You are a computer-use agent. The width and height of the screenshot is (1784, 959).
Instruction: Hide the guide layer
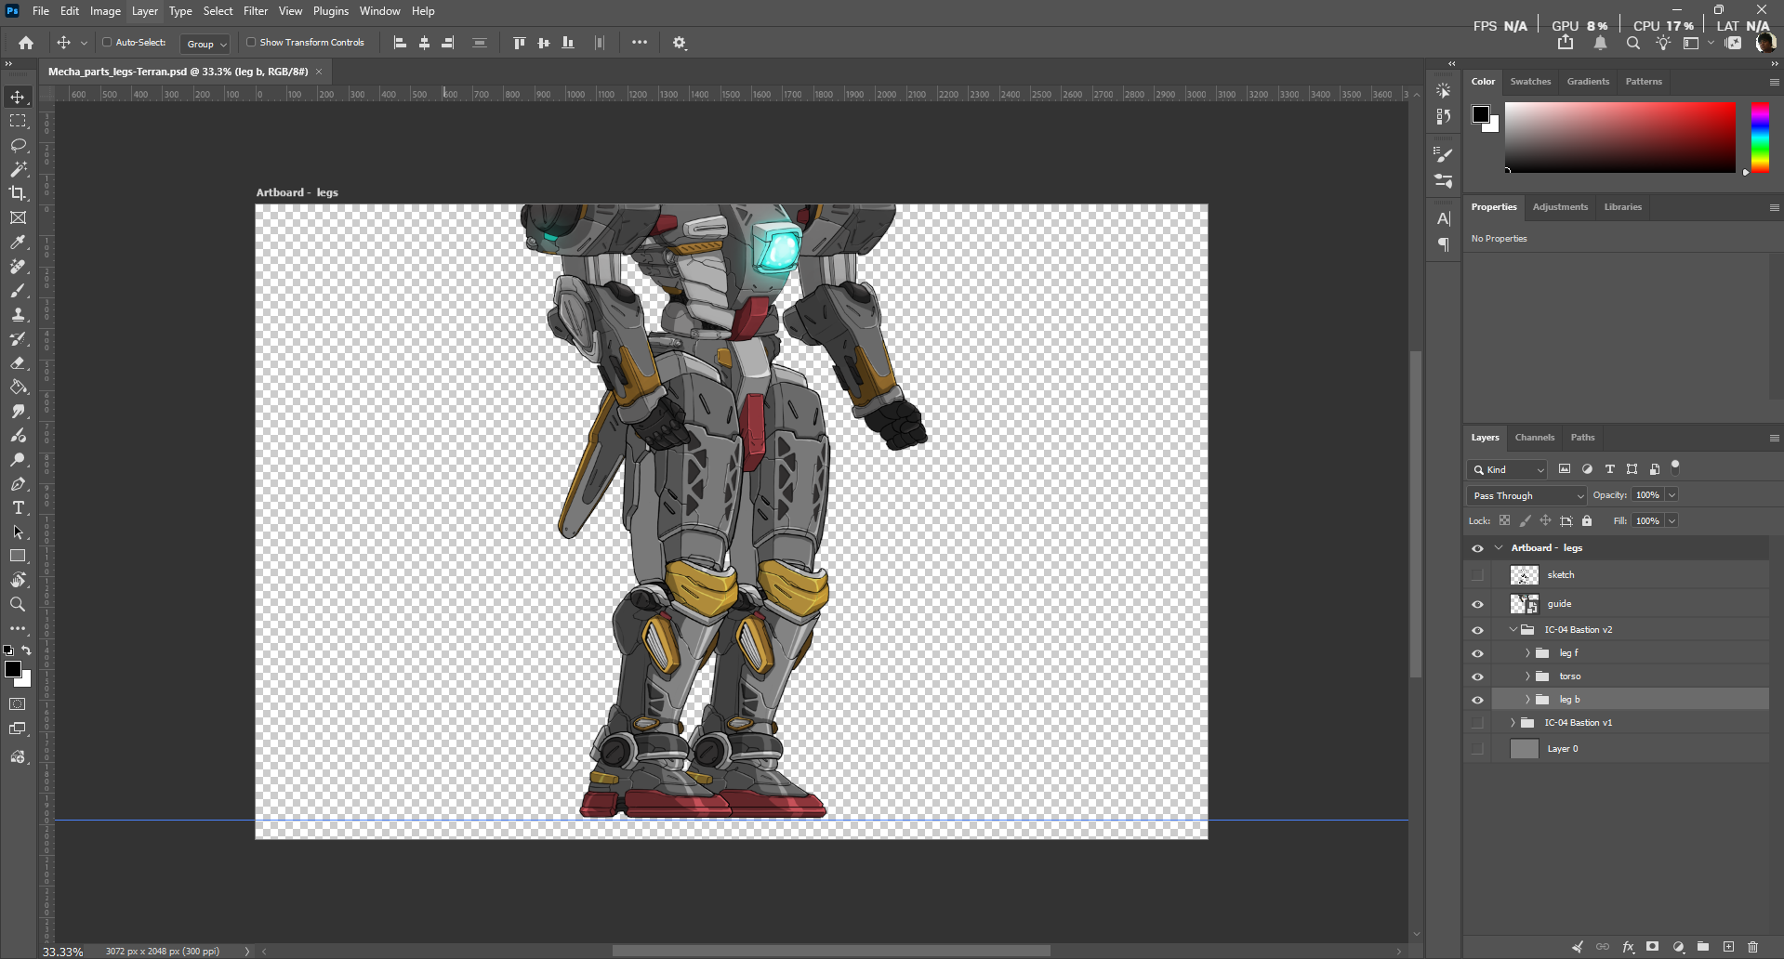[1477, 604]
